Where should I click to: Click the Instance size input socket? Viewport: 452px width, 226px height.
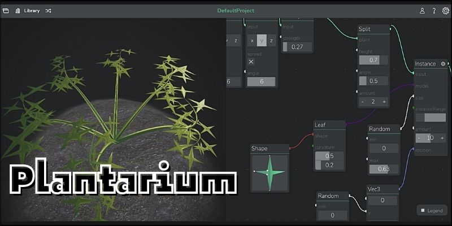[414, 97]
